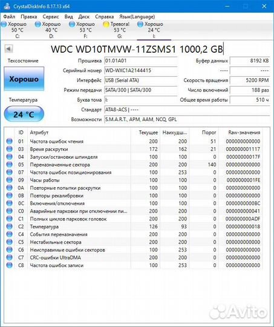Select the CRC-ошибки UltraDMA attribute
The image size is (274, 327).
tap(56, 257)
